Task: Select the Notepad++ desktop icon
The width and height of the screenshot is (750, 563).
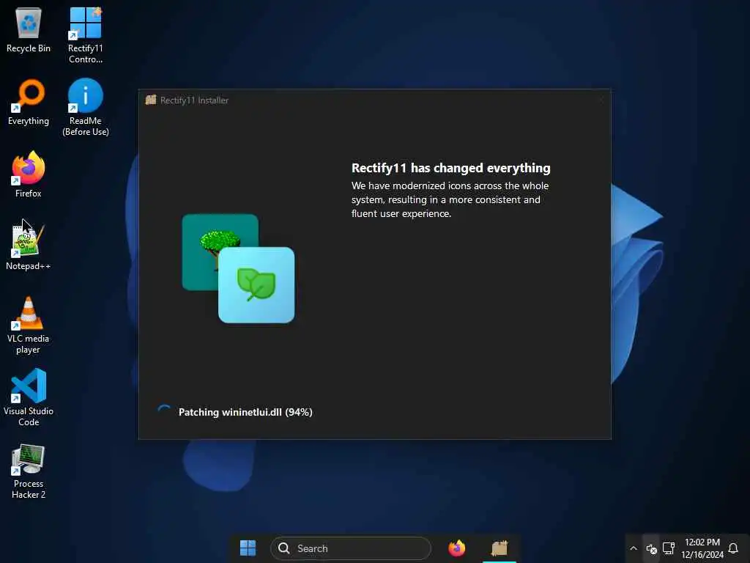Action: tap(29, 246)
